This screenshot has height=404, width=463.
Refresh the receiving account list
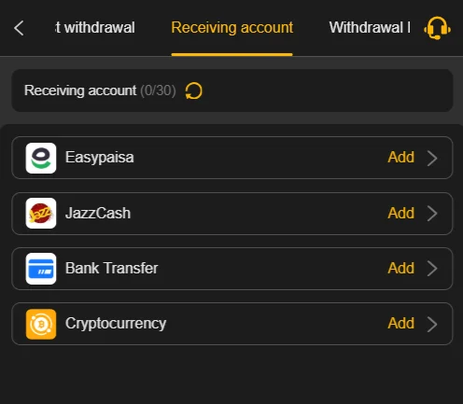(193, 91)
